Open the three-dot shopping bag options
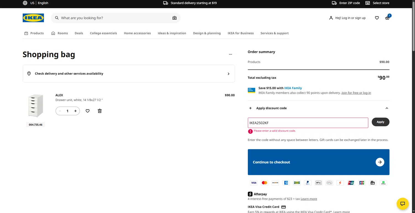 (230, 54)
